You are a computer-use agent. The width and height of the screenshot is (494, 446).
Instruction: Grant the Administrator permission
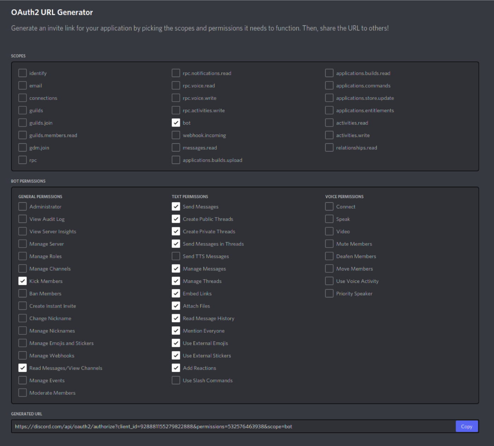[x=23, y=206]
